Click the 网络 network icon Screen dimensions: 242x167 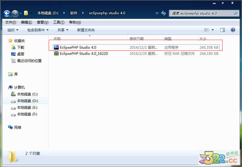10,127
